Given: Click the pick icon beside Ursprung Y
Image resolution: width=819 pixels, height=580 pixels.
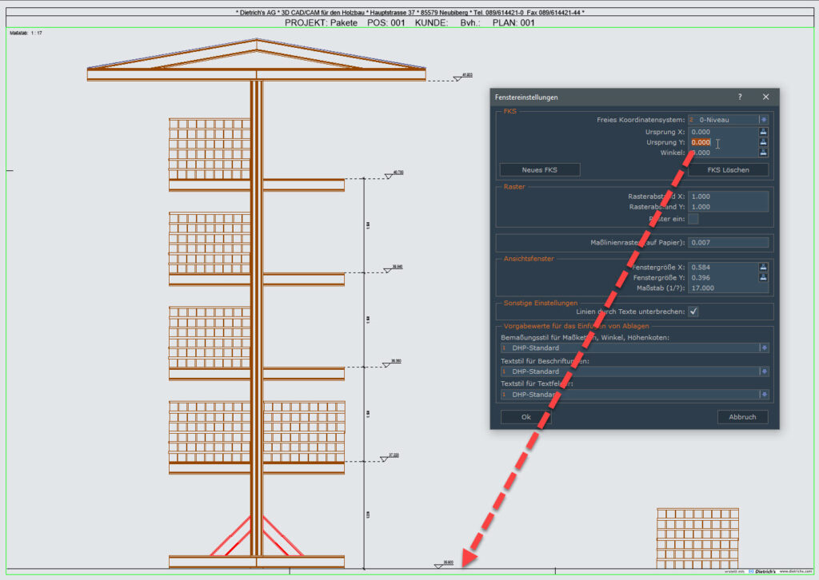Looking at the screenshot, I should [763, 142].
